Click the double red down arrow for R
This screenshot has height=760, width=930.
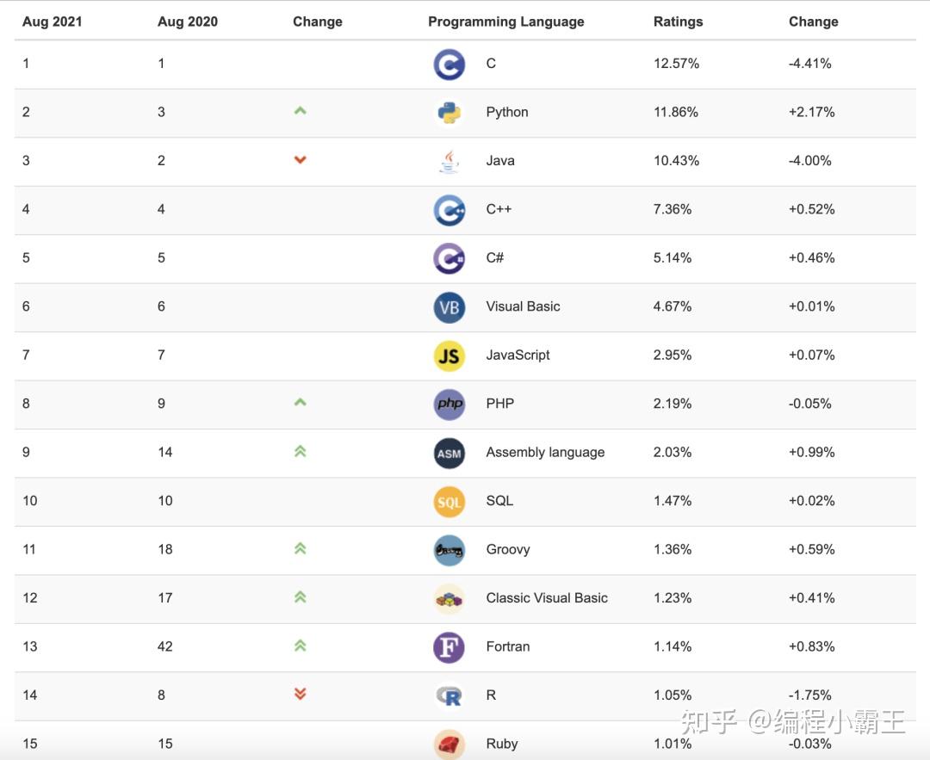coord(300,694)
